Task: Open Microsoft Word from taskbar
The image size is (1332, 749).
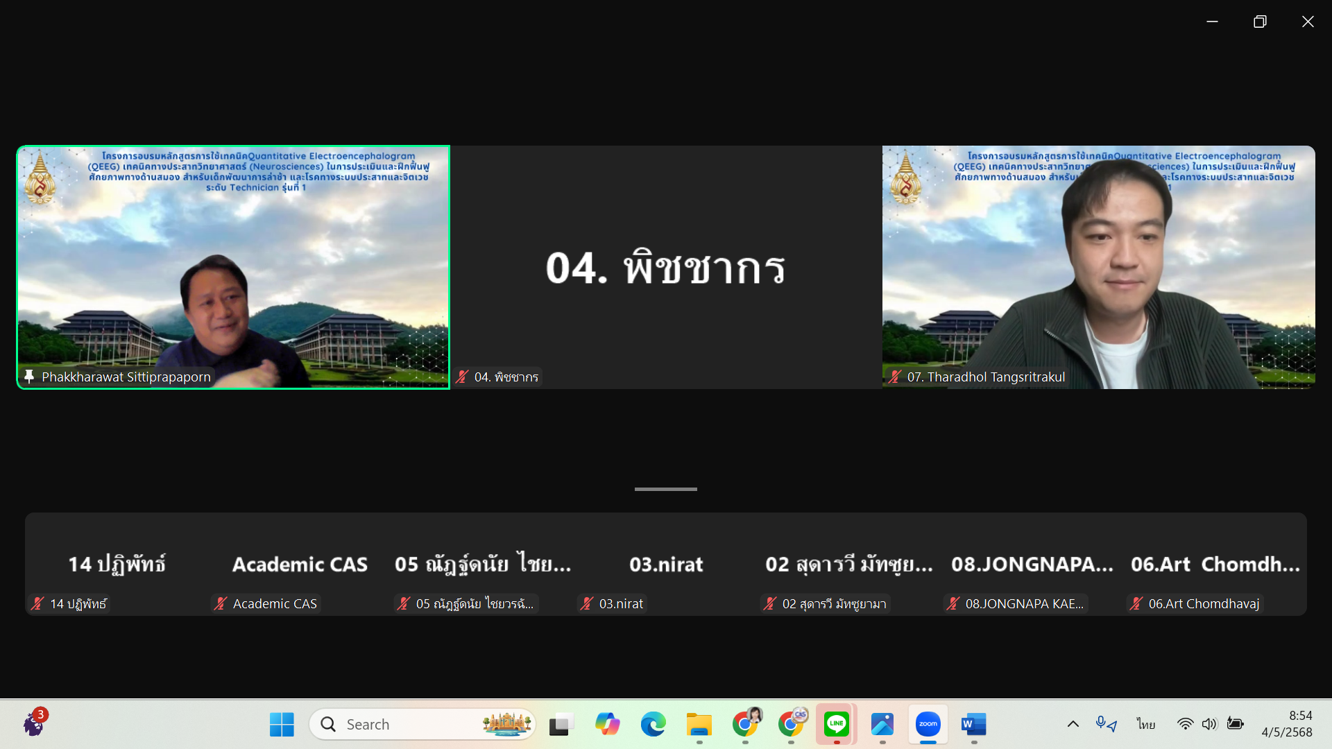Action: pyautogui.click(x=973, y=724)
